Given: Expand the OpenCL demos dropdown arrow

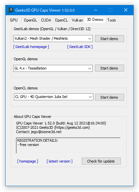Looking at the screenshot, I should click(x=90, y=97).
